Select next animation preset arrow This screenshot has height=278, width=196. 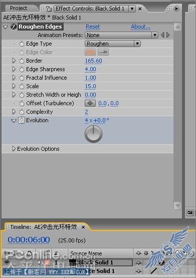click(x=168, y=35)
